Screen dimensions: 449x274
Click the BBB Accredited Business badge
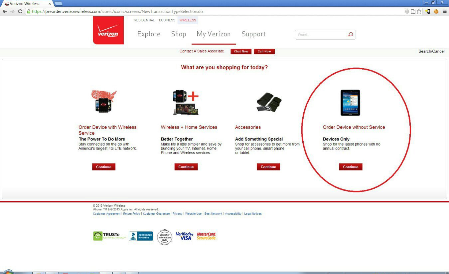pos(141,236)
